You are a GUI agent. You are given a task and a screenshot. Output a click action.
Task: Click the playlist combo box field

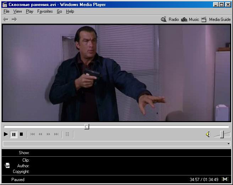point(116,144)
